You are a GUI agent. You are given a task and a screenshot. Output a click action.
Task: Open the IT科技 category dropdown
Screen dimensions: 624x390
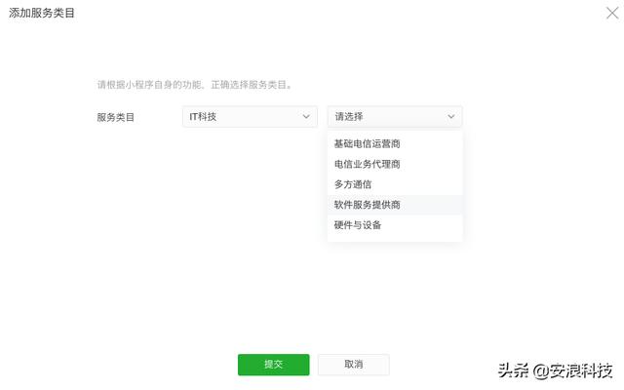[x=250, y=117]
